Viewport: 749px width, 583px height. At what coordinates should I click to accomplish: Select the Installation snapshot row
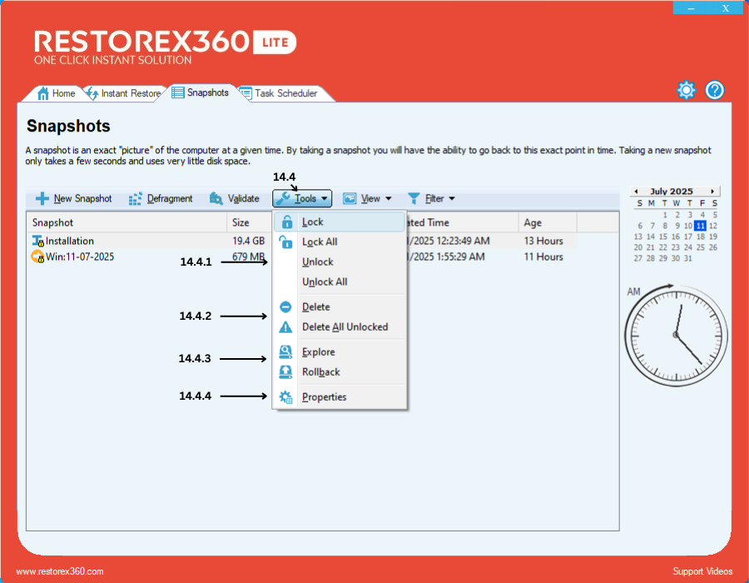(x=70, y=242)
